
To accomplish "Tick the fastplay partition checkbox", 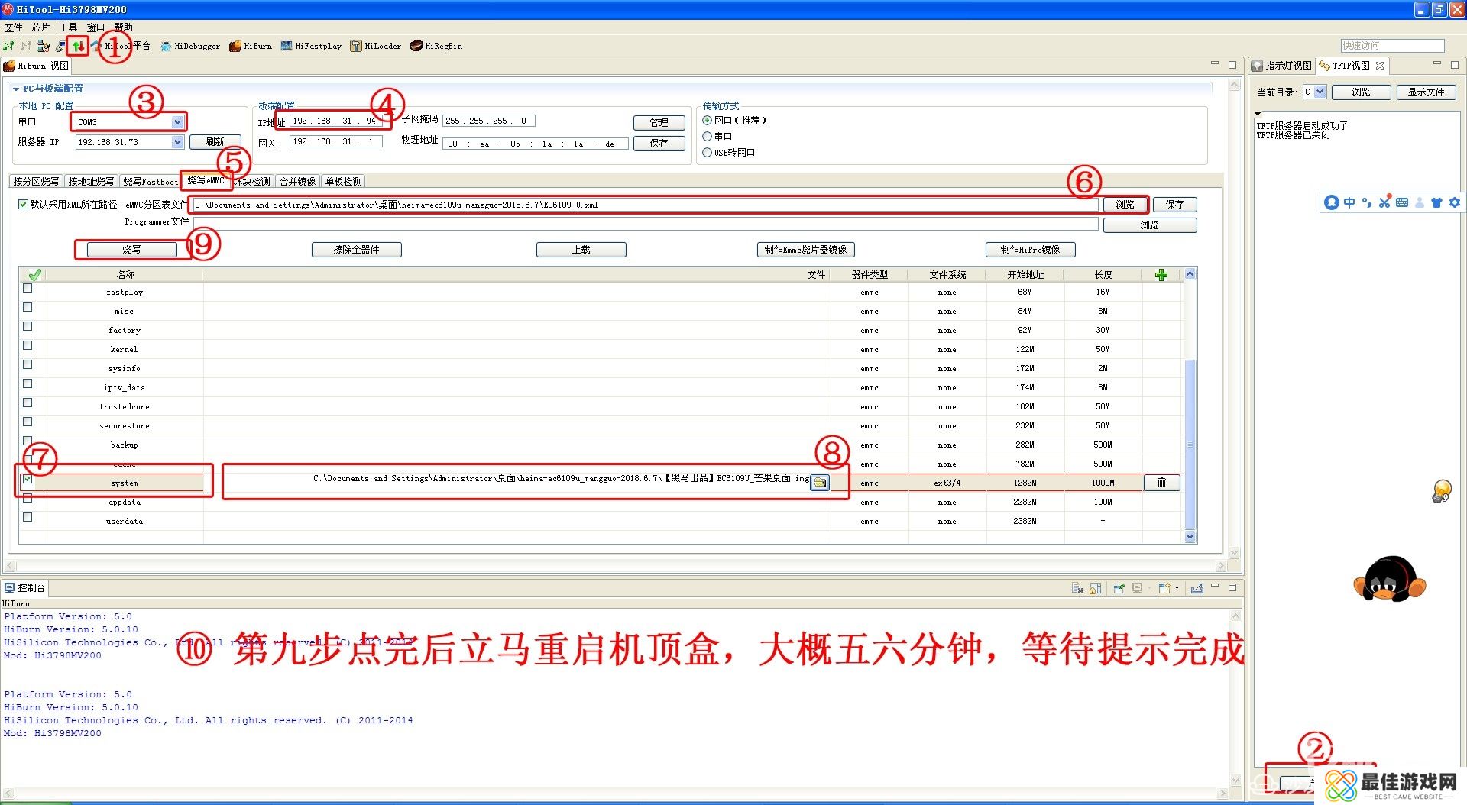I will [28, 289].
